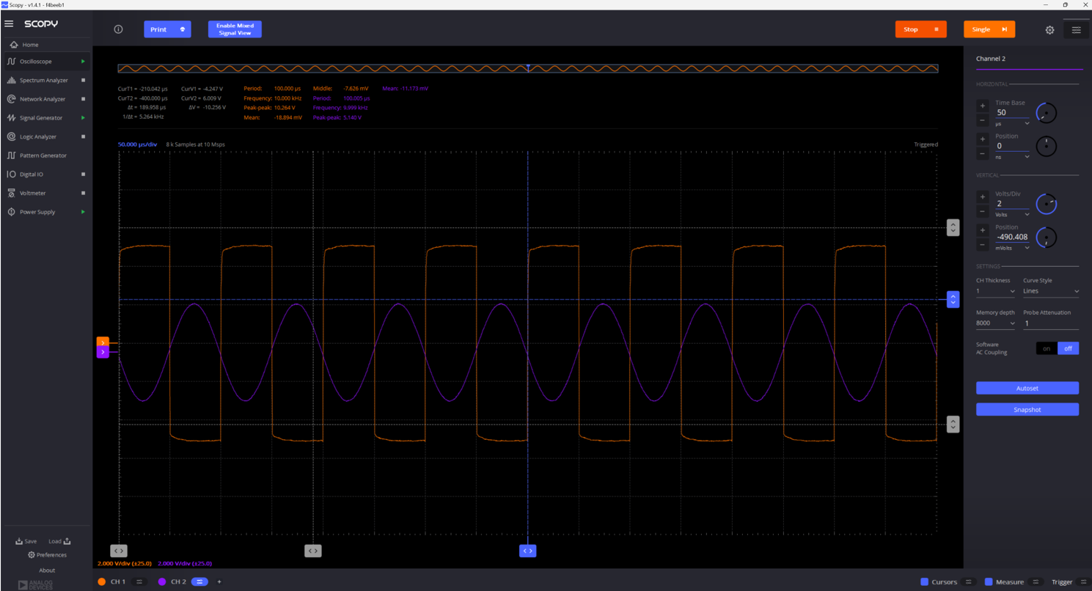Click the Print button
The image size is (1092, 591).
click(x=167, y=29)
